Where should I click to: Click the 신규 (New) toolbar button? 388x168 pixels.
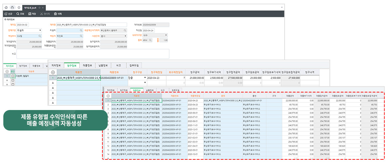pos(8,14)
